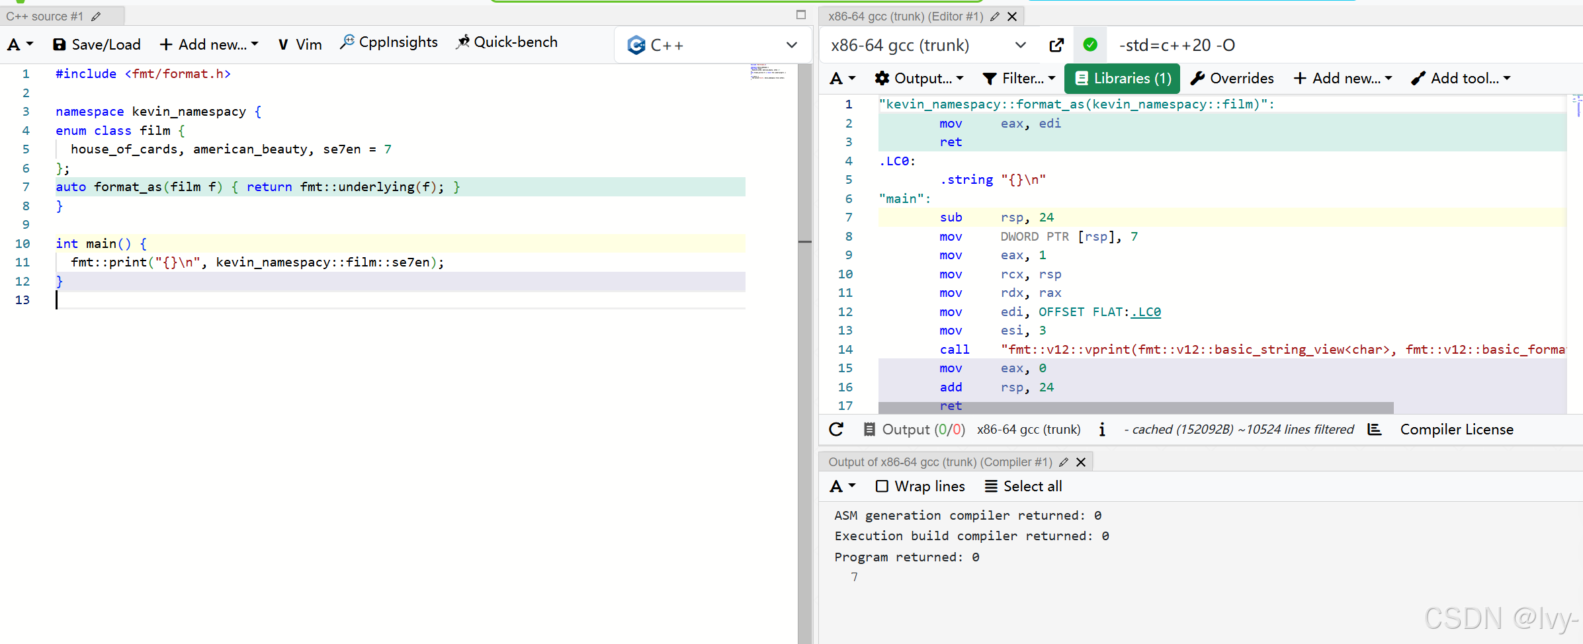Screen dimensions: 1583x644
Task: Click the assembly horizontal scrollbar
Action: coord(1136,407)
